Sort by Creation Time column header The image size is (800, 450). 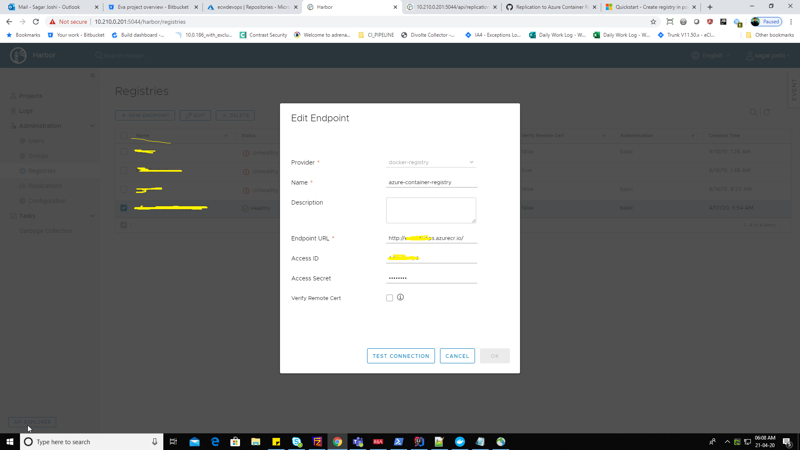[x=725, y=136]
